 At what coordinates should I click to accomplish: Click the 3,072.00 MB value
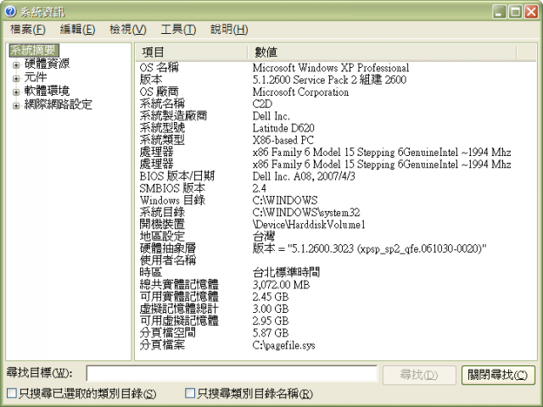coord(281,285)
